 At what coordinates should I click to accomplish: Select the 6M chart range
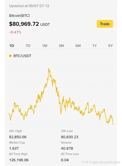point(78,46)
